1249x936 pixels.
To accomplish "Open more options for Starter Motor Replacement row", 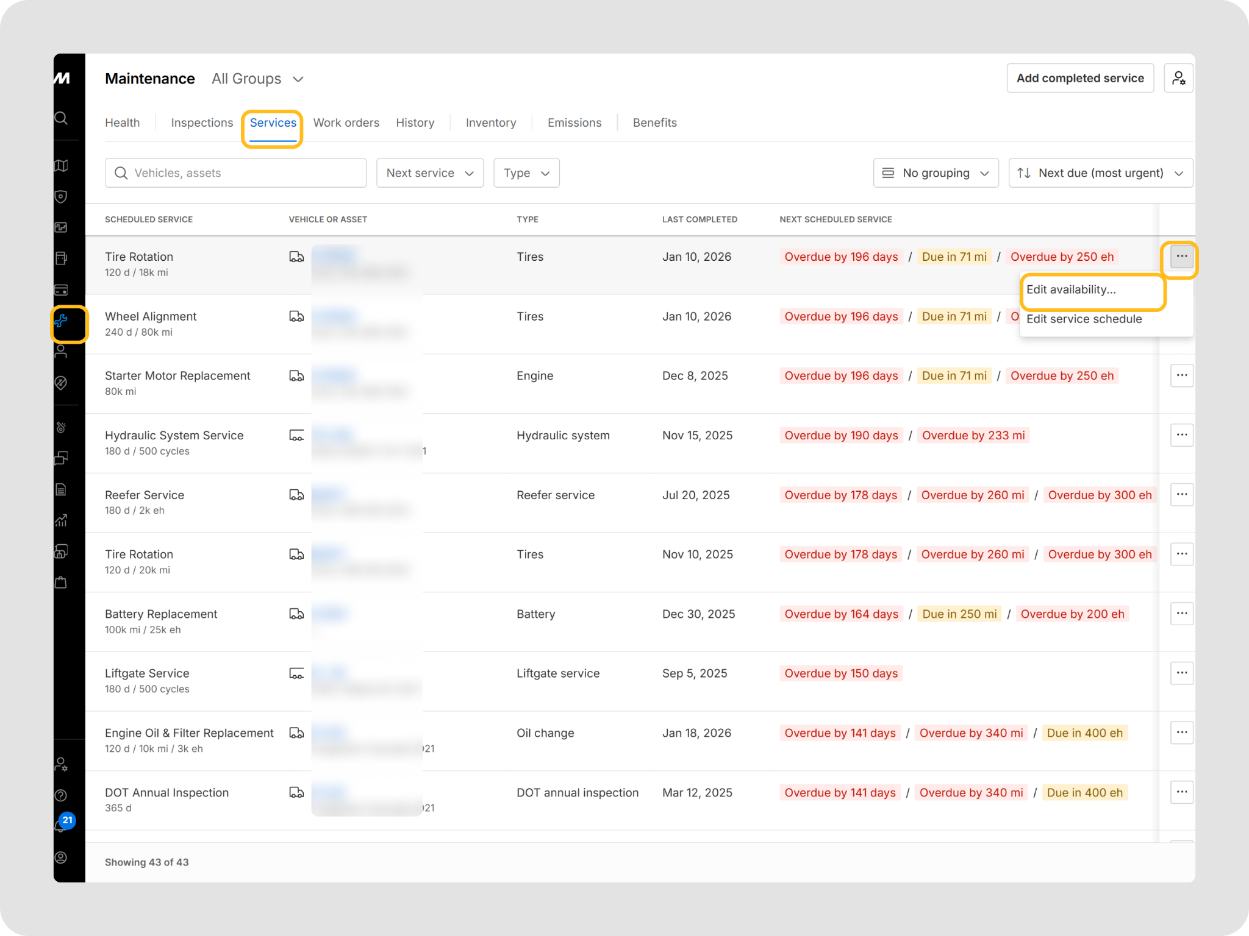I will pos(1181,375).
